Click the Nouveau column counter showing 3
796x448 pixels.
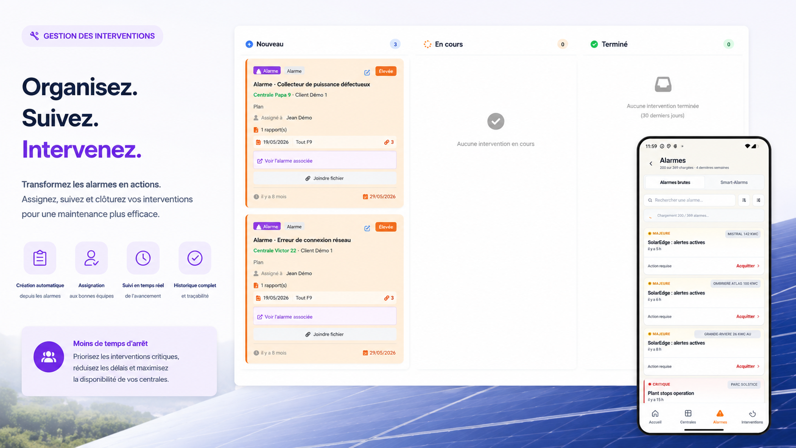click(x=395, y=44)
